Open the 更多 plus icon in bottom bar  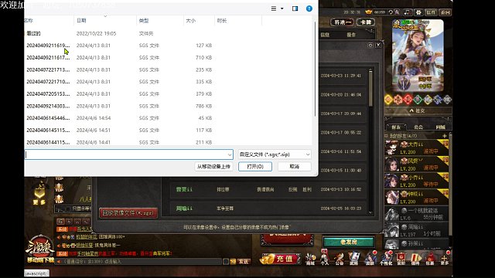(445, 258)
